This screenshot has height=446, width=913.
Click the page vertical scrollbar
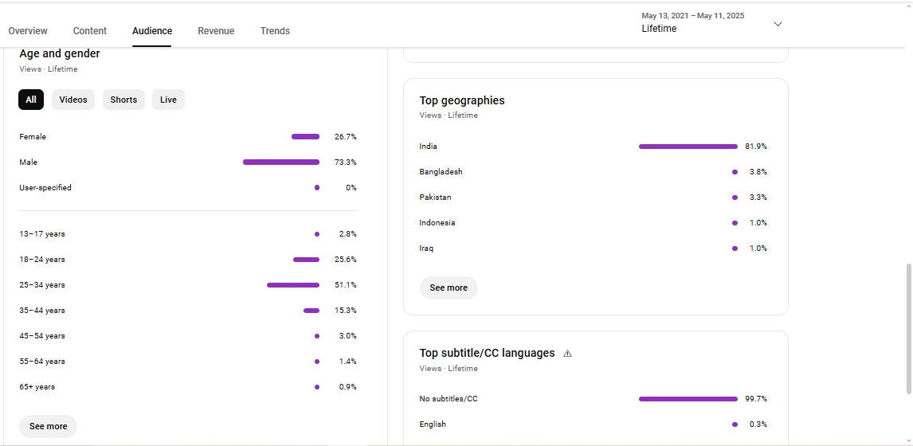[x=909, y=328]
